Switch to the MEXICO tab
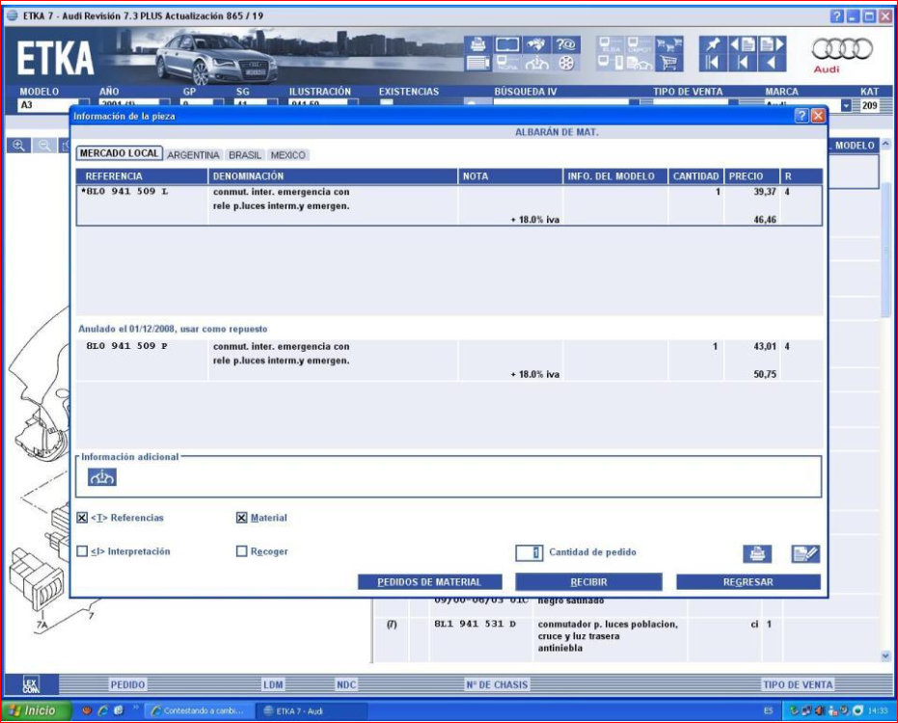Viewport: 898px width, 723px height. [287, 155]
